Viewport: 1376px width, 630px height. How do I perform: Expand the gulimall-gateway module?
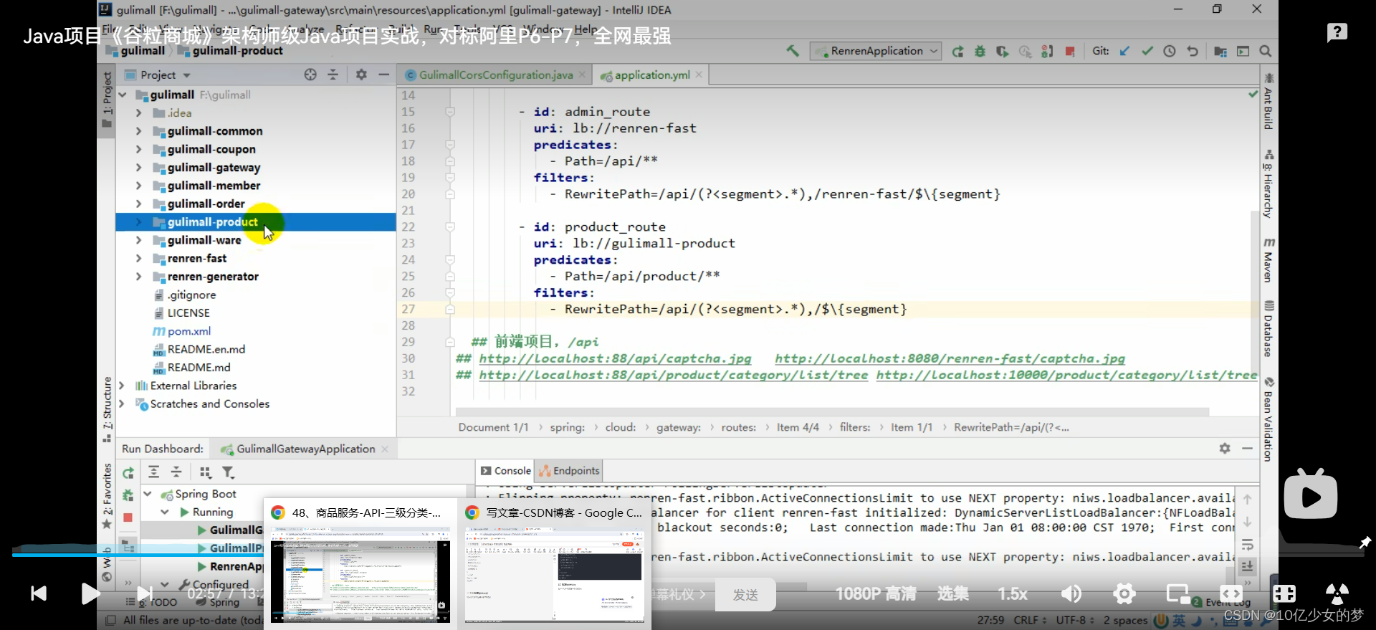[x=139, y=167]
